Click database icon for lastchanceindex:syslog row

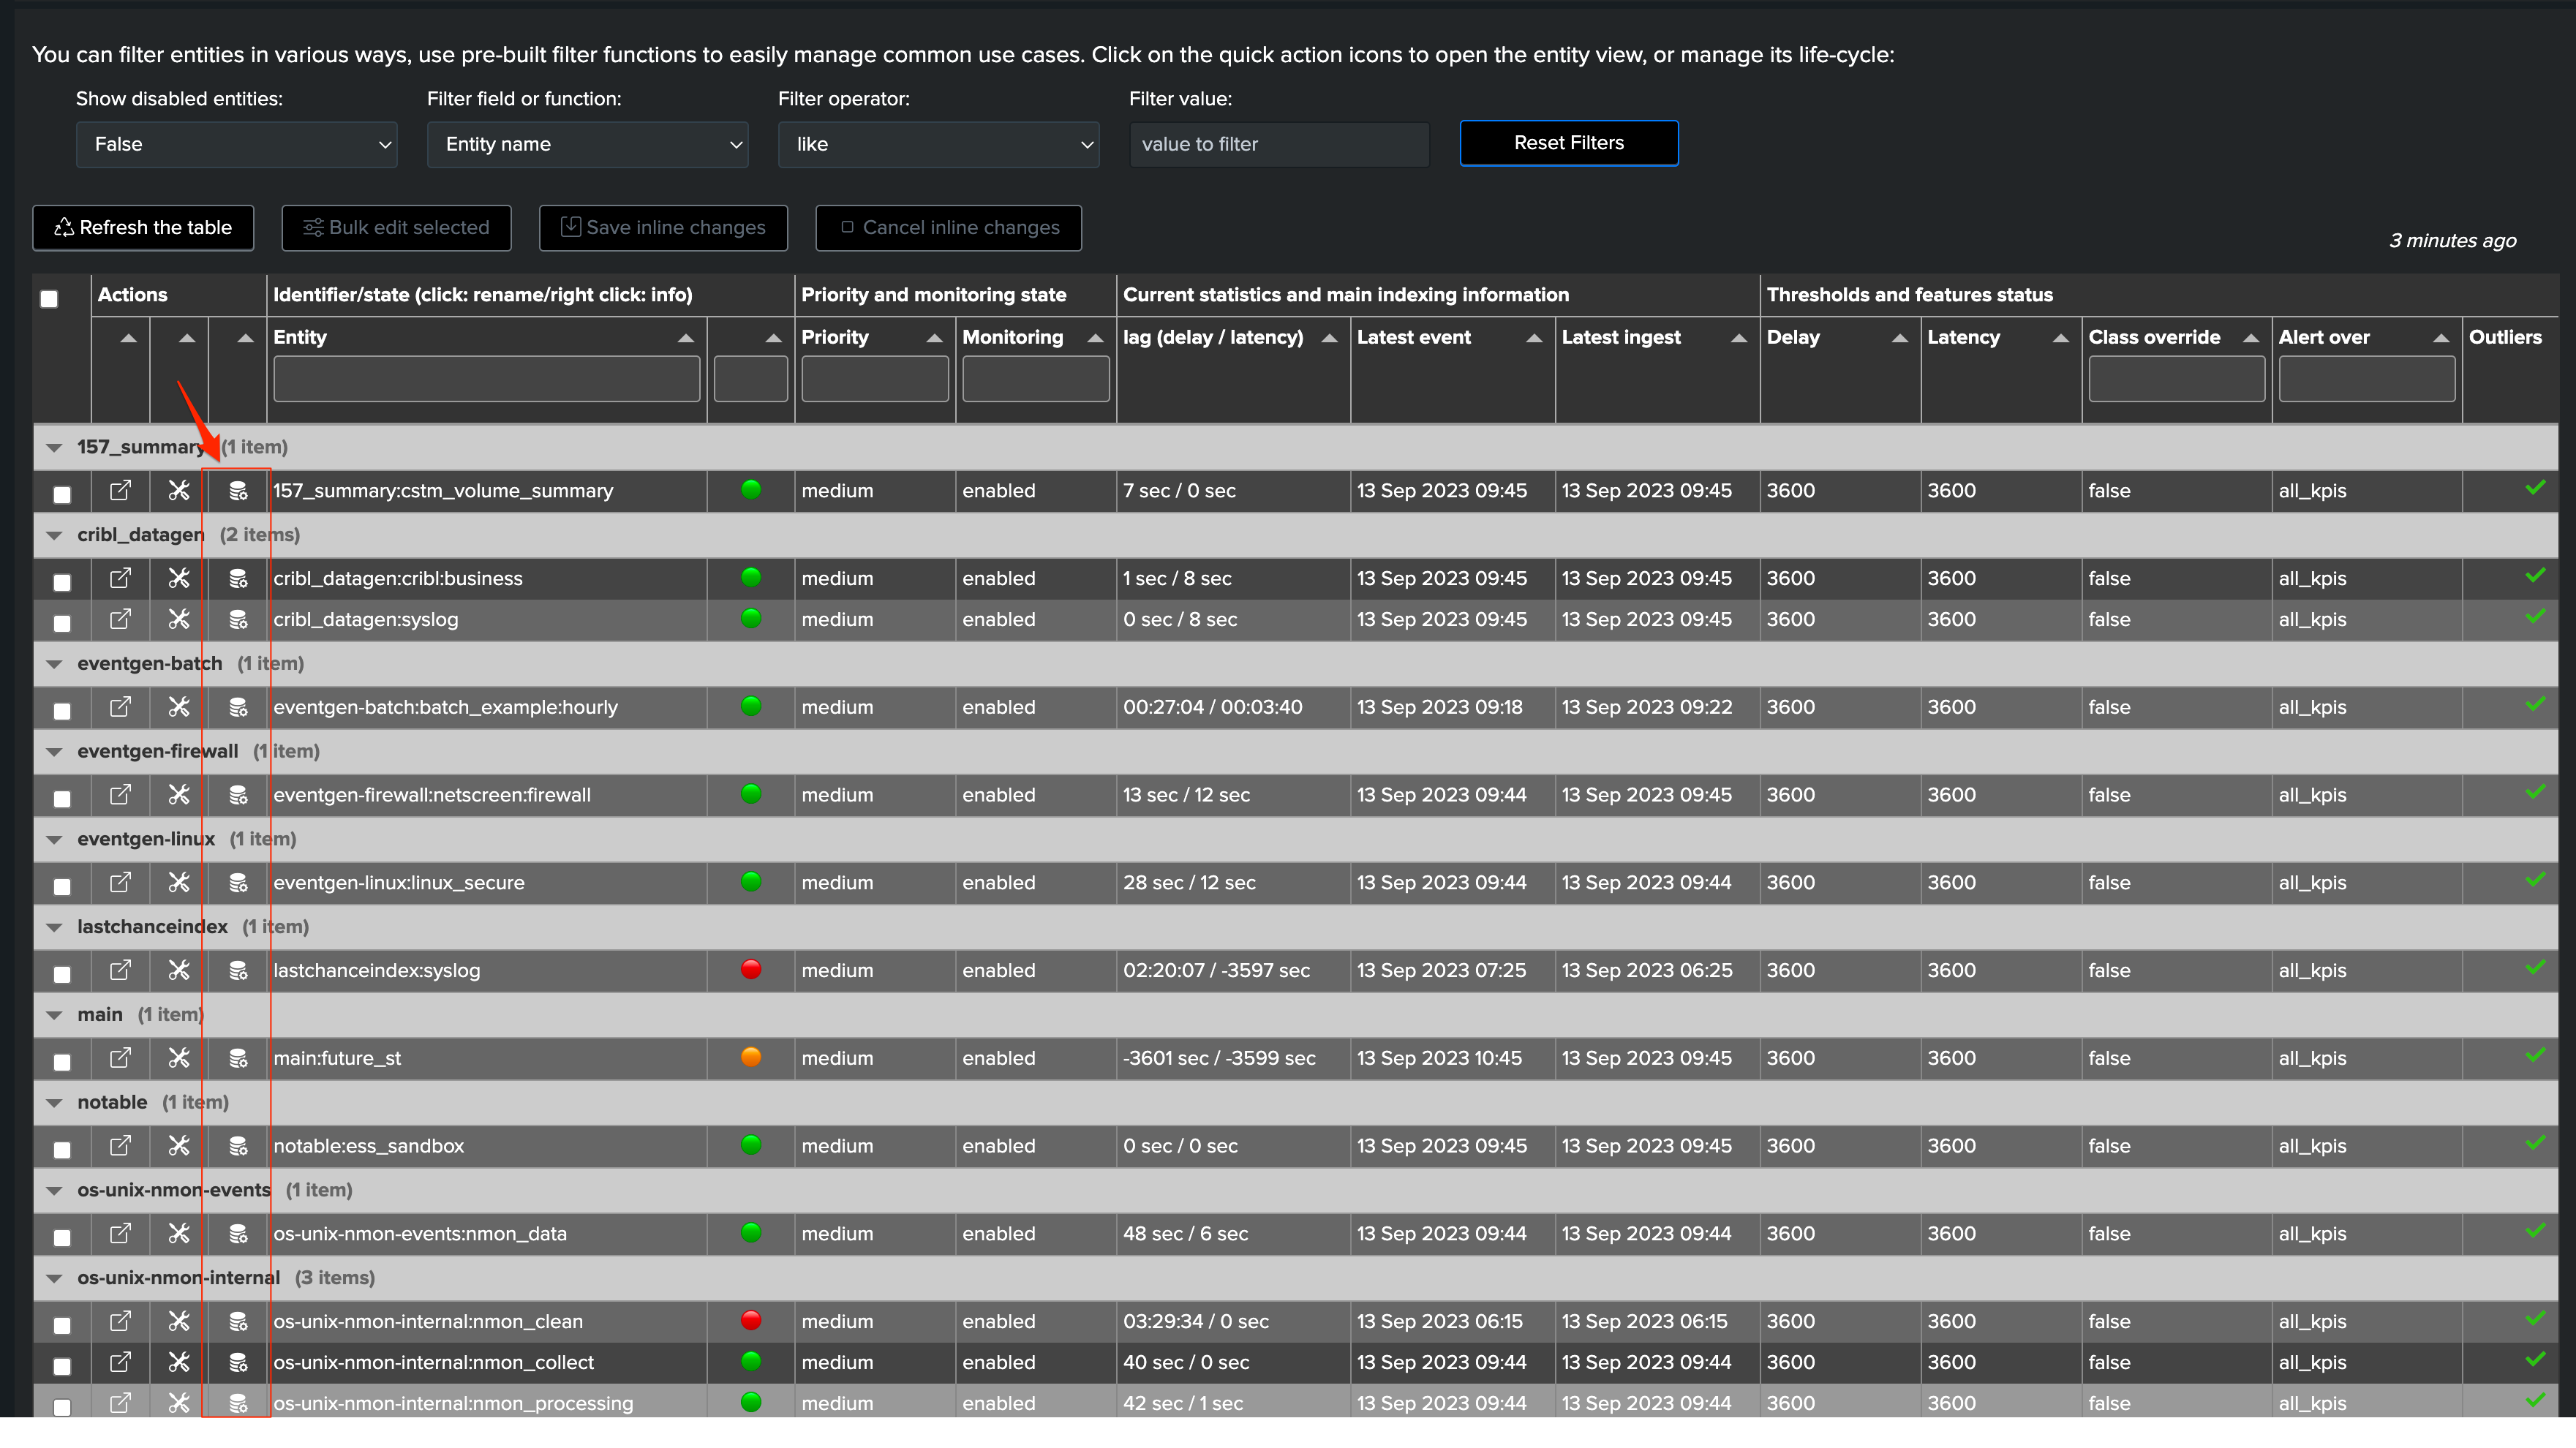point(238,970)
